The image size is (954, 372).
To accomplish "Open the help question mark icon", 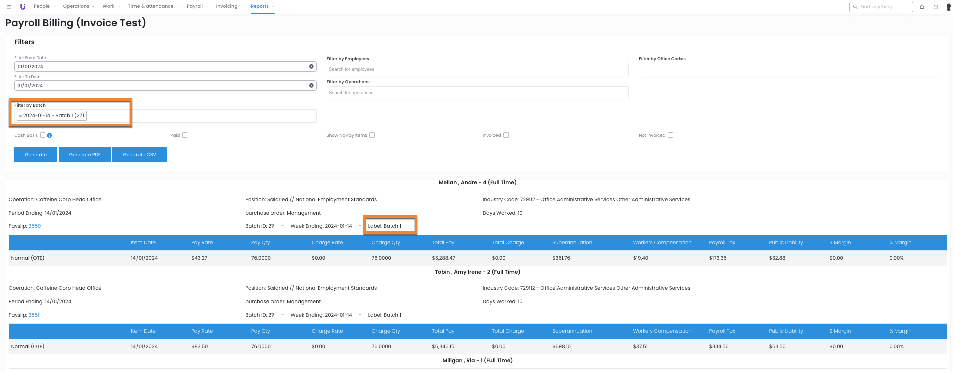I will [x=936, y=7].
